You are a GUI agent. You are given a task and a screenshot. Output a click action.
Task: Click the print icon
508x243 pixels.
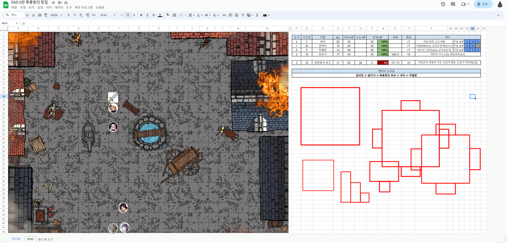click(x=39, y=15)
